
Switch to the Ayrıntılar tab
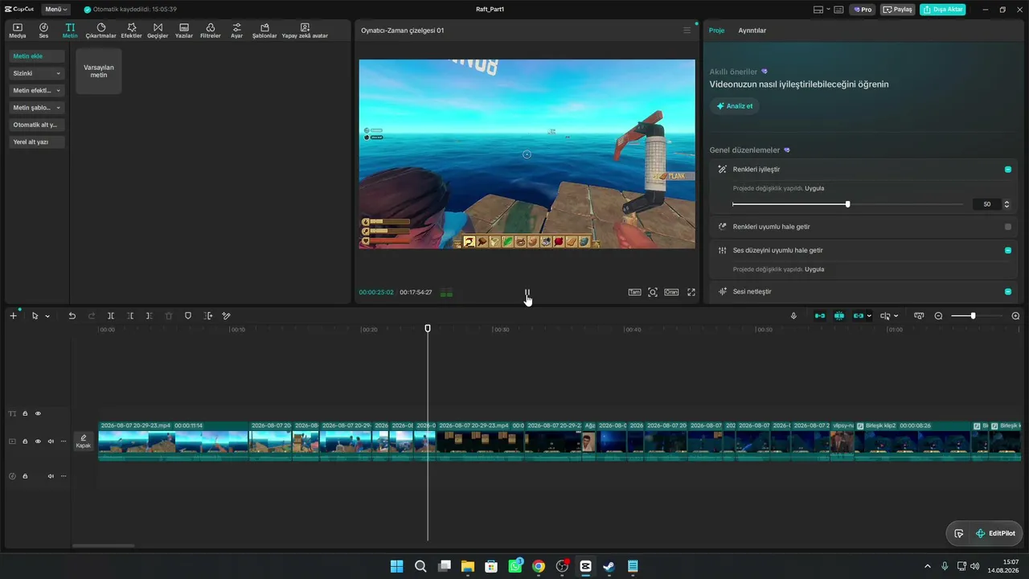point(752,31)
